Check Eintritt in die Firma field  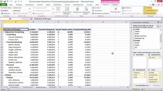(134, 36)
